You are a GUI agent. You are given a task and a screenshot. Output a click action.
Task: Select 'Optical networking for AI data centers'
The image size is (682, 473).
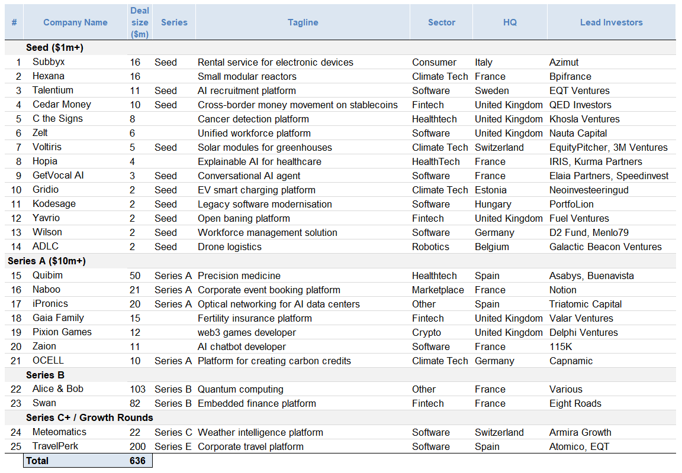(x=279, y=304)
